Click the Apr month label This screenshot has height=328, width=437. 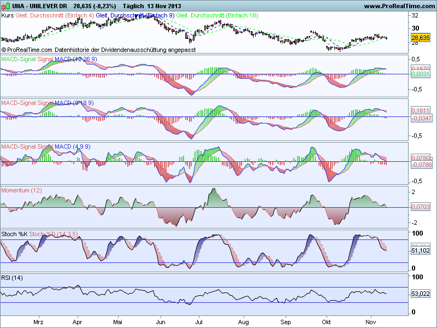77,322
